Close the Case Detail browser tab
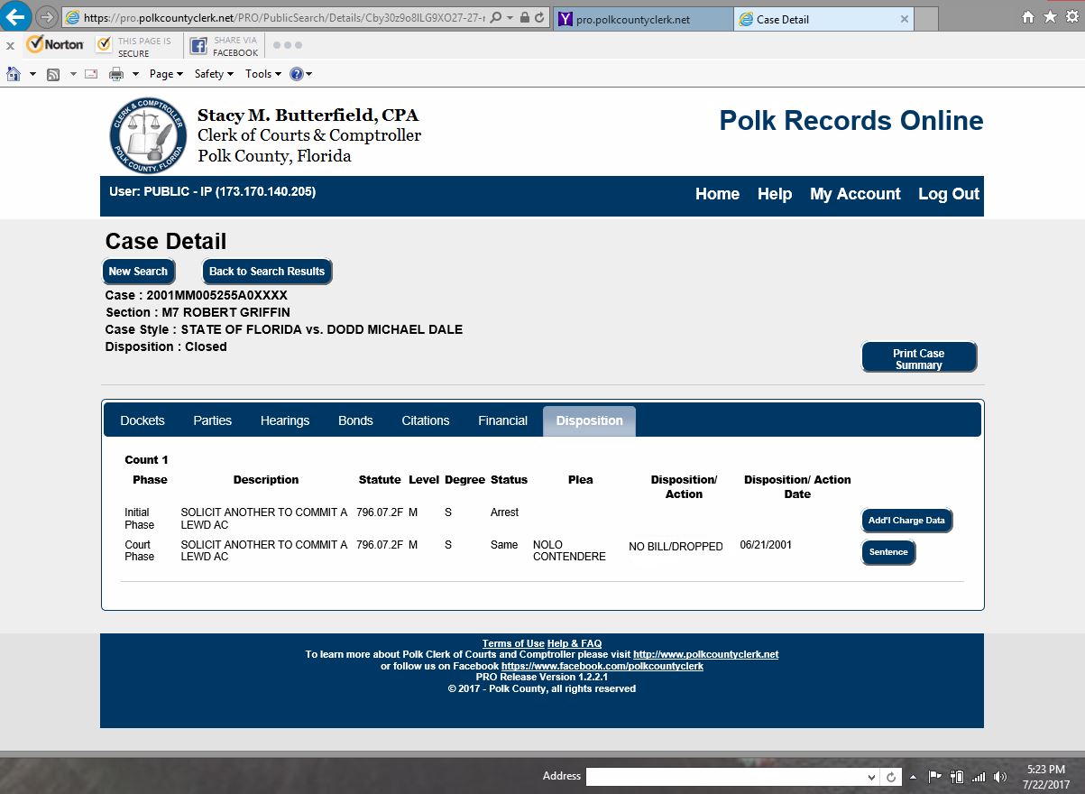Image resolution: width=1085 pixels, height=794 pixels. click(905, 19)
